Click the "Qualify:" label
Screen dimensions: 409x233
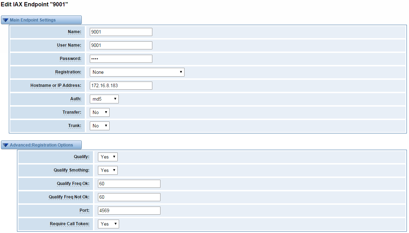pos(82,157)
